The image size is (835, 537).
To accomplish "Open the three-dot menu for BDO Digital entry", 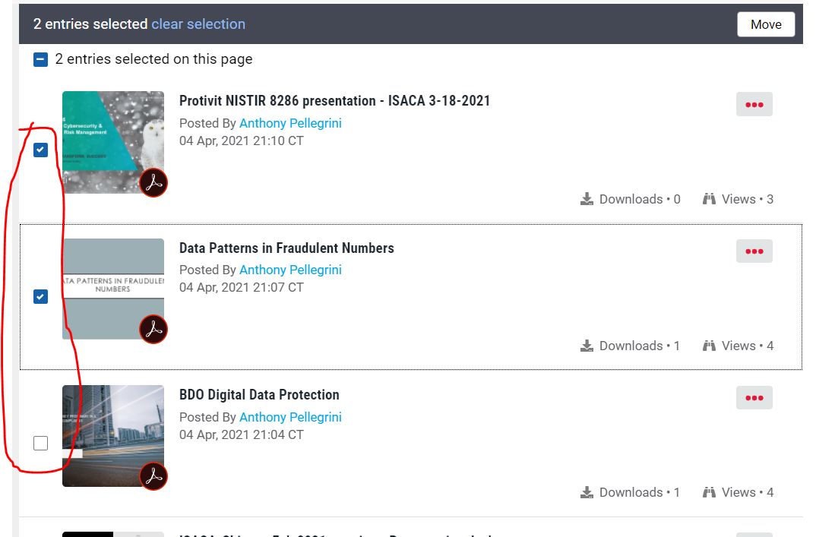I will point(754,398).
